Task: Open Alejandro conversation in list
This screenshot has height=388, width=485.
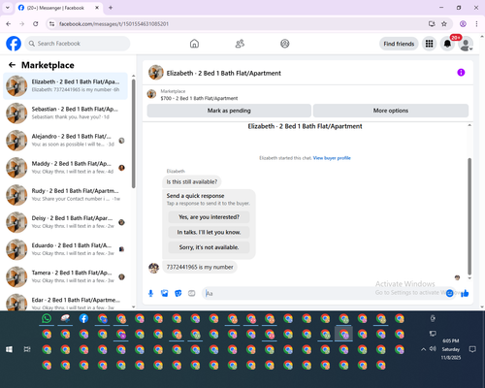Action: [x=65, y=141]
